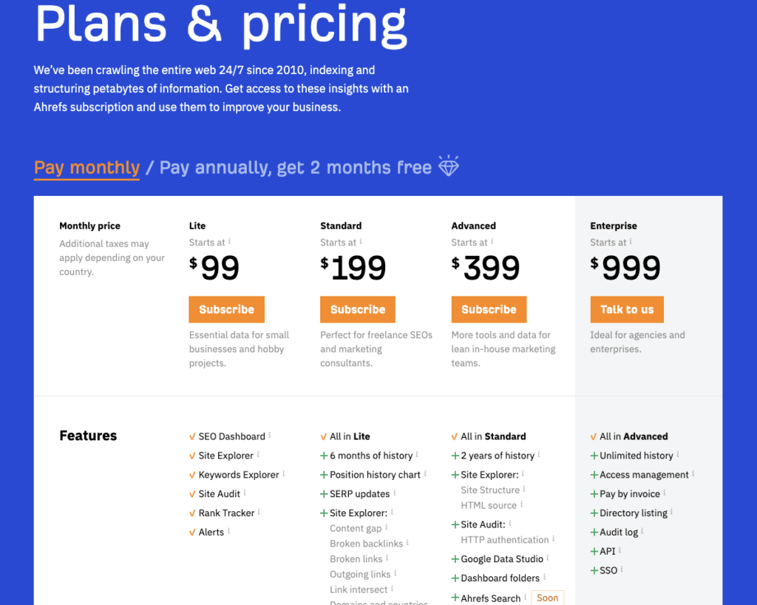
Task: Subscribe to the Standard plan
Action: (x=358, y=310)
